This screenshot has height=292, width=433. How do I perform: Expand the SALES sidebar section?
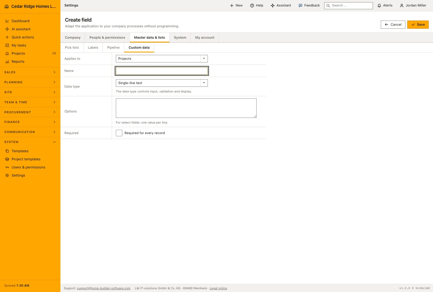pyautogui.click(x=30, y=72)
